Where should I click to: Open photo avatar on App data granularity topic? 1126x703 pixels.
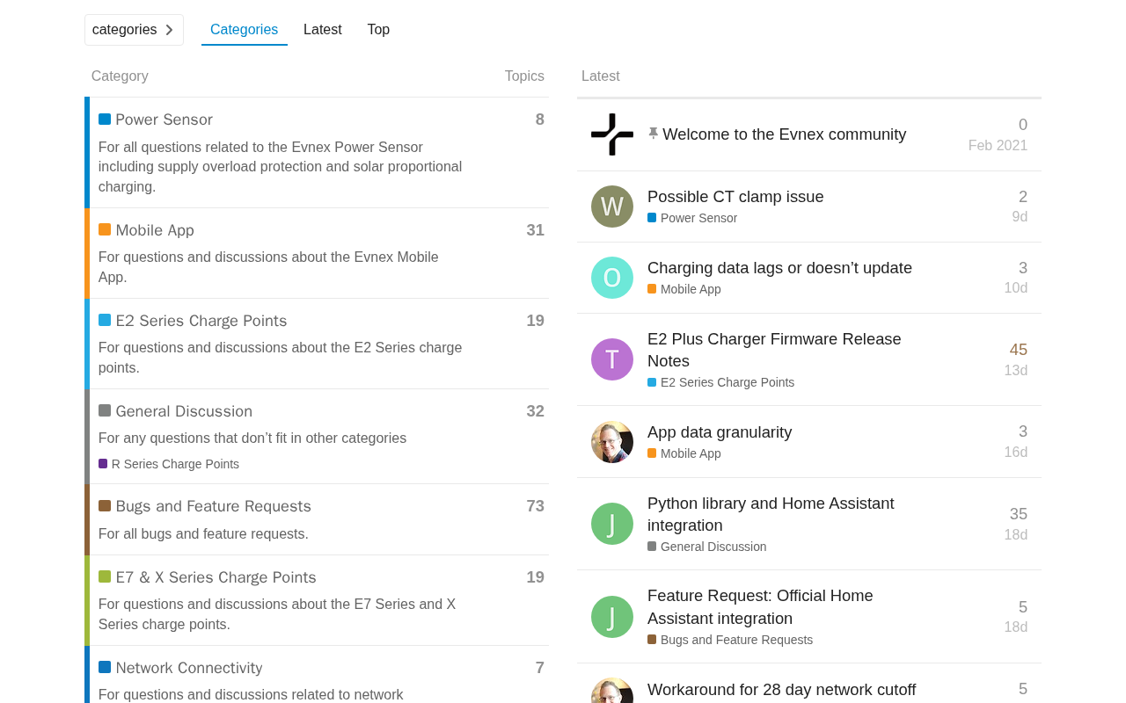(612, 442)
